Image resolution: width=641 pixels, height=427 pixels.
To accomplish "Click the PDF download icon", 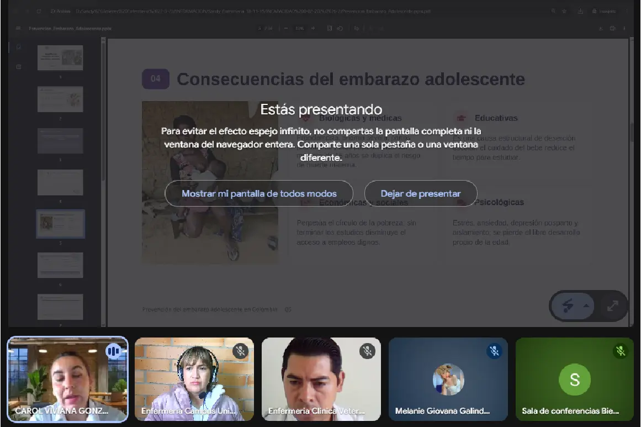I will (601, 29).
